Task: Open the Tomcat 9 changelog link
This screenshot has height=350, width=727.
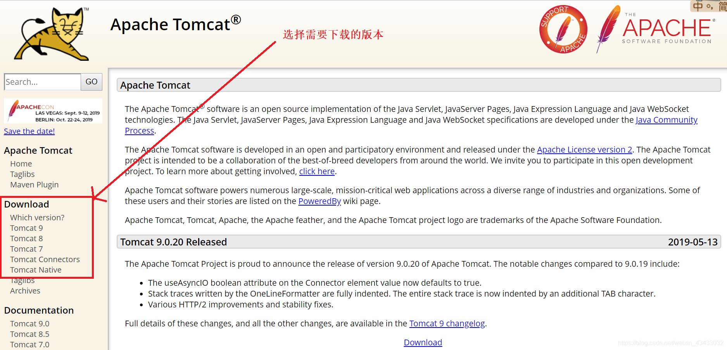Action: pyautogui.click(x=447, y=324)
